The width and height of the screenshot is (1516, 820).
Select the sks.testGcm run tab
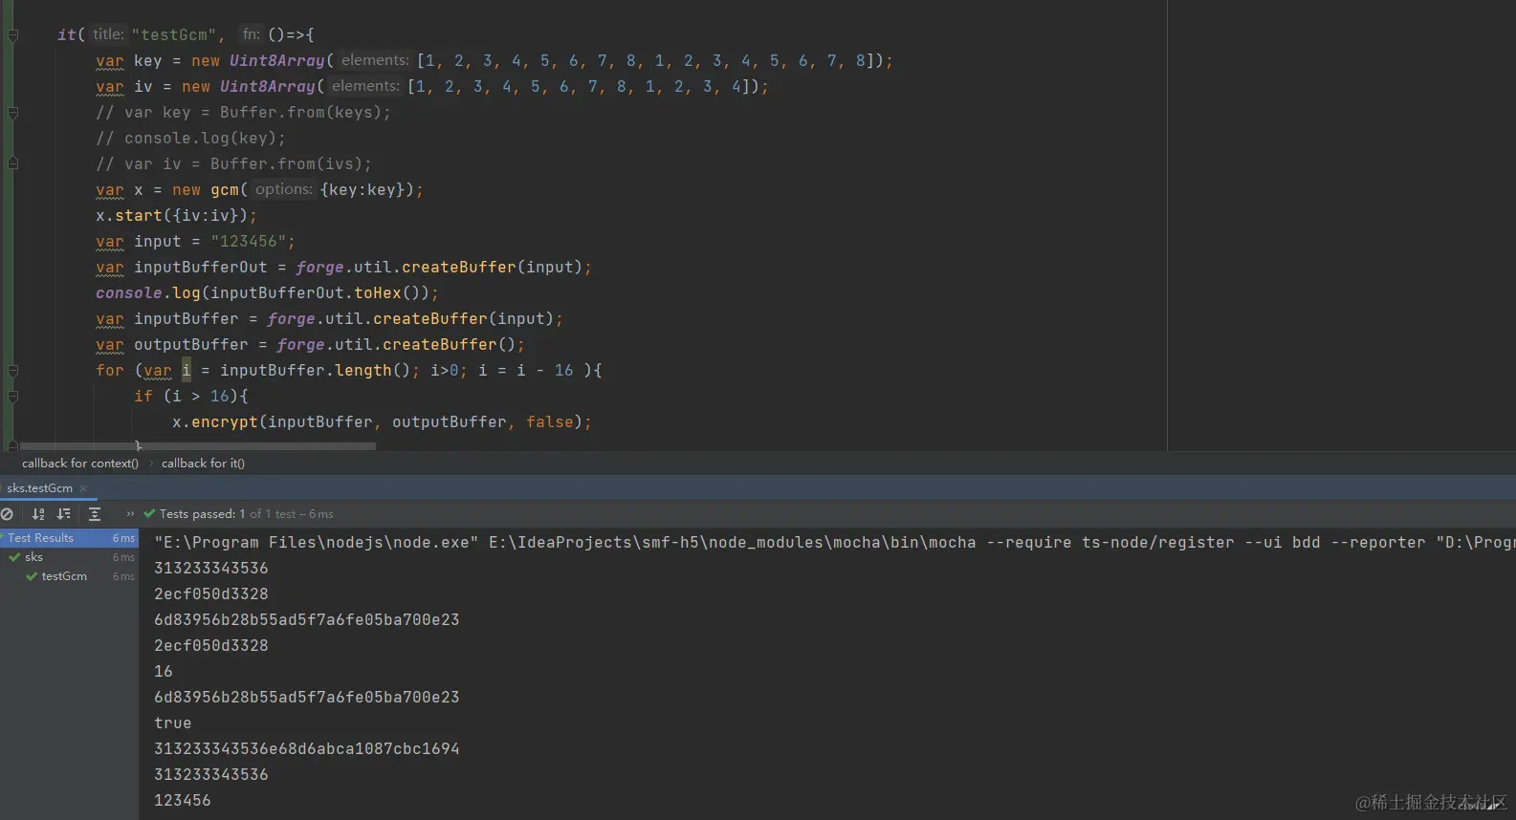(x=40, y=488)
